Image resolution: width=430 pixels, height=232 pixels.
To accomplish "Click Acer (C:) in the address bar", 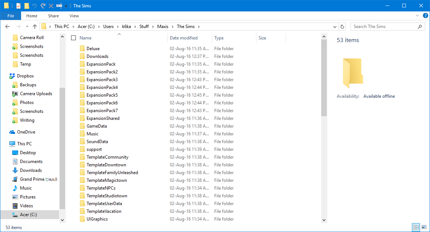I will 86,27.
